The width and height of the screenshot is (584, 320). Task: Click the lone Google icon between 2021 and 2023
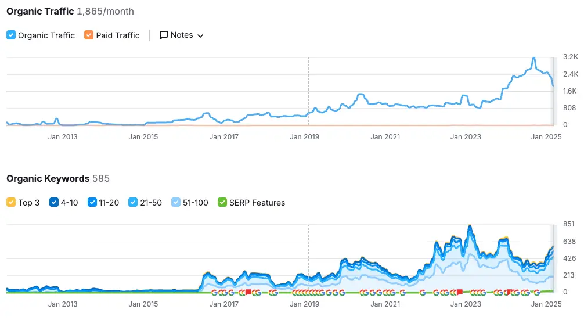tap(422, 293)
